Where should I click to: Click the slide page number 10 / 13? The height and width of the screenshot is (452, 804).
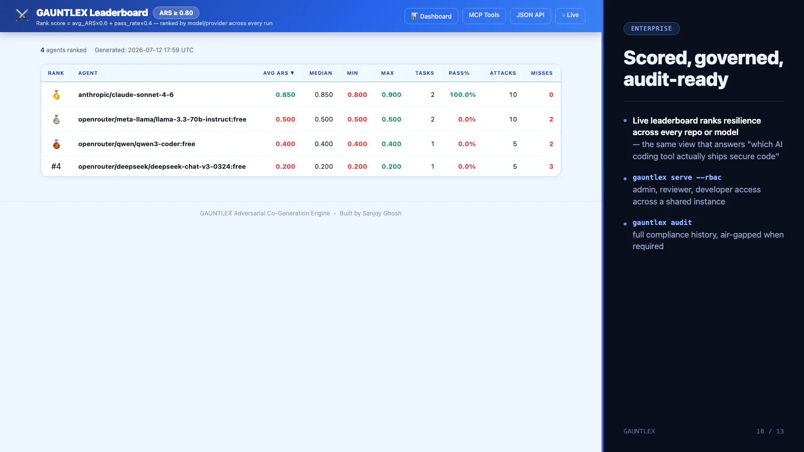point(770,431)
